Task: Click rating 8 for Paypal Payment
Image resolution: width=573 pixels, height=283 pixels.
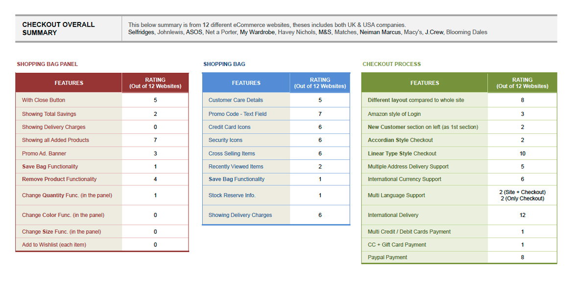Action: click(x=522, y=257)
